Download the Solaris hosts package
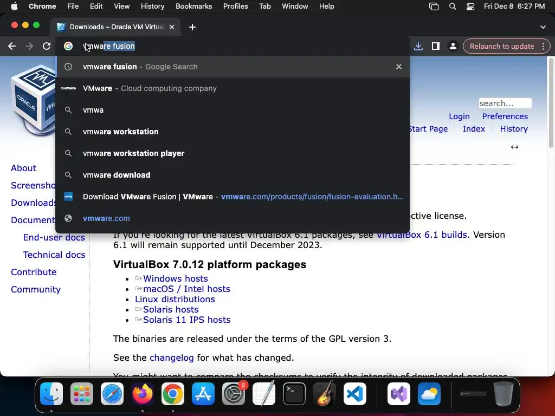Image resolution: width=555 pixels, height=416 pixels. coord(171,309)
